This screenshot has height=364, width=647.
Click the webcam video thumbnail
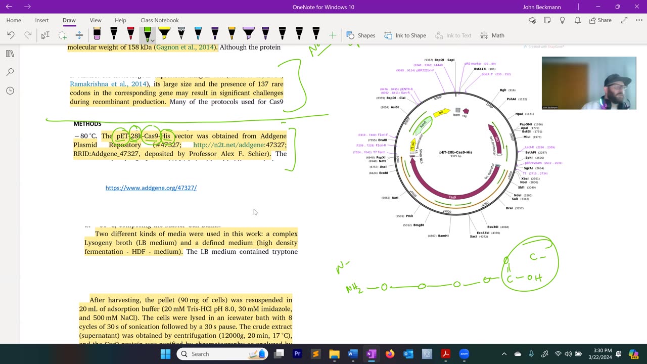[x=589, y=83]
